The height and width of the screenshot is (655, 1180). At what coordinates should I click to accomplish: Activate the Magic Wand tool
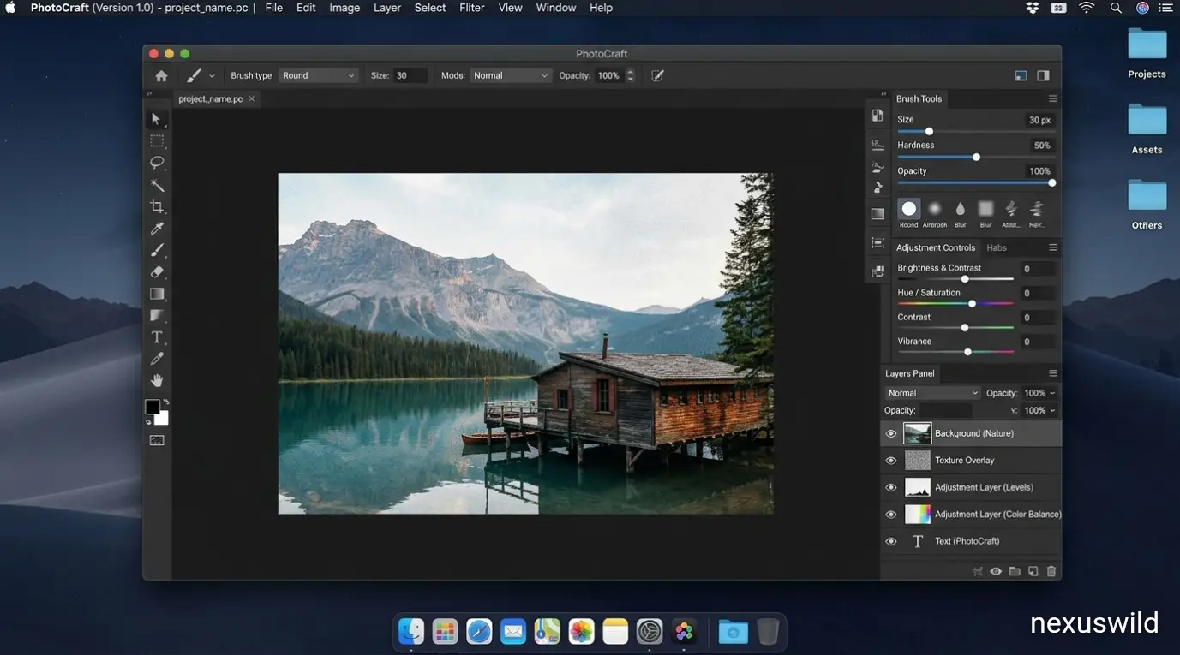[157, 185]
